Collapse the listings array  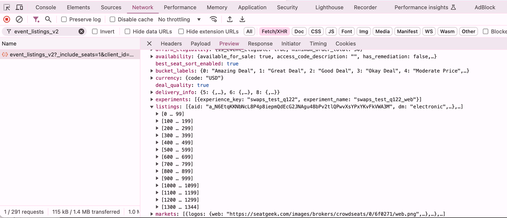click(152, 107)
